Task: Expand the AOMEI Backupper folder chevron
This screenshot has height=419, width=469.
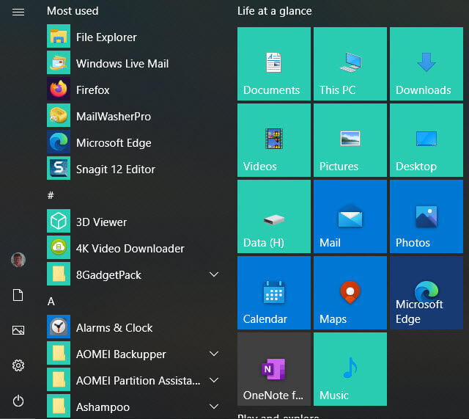Action: 214,354
